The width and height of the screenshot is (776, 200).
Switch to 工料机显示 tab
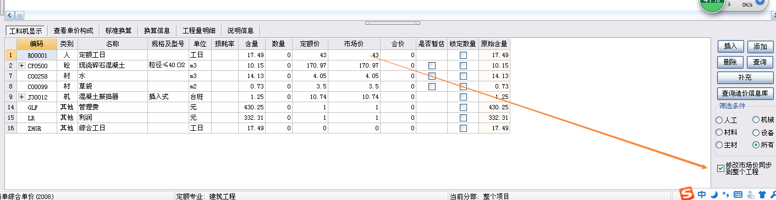[x=26, y=31]
